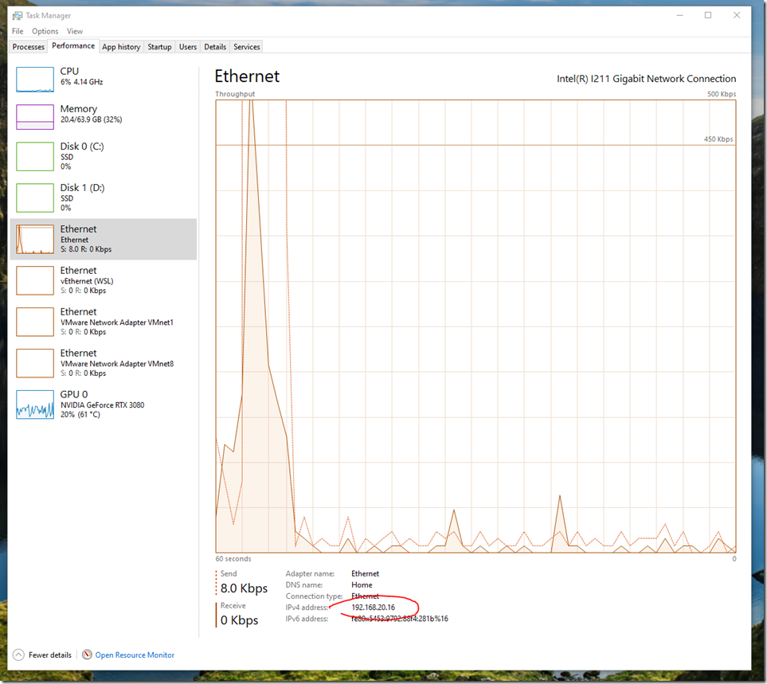The width and height of the screenshot is (767, 684).
Task: Switch to the Processes tab
Action: (29, 47)
